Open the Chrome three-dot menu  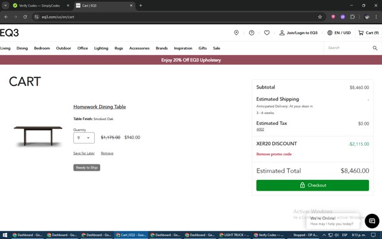pyautogui.click(x=376, y=17)
